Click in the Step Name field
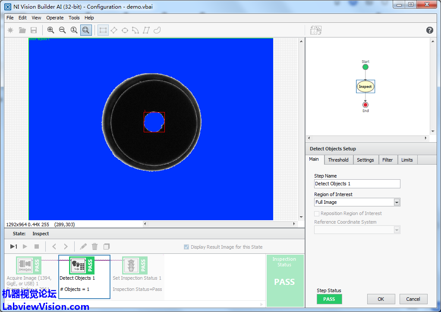The height and width of the screenshot is (312, 441). coord(357,184)
